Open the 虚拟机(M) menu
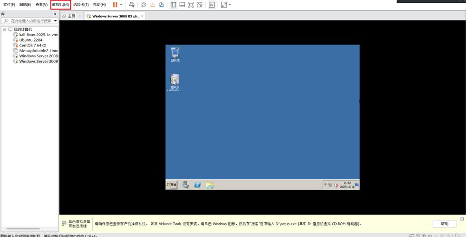 tap(60, 5)
